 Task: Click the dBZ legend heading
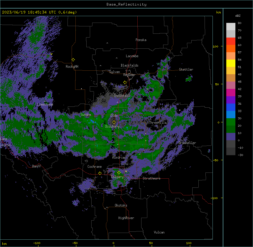tap(238, 16)
